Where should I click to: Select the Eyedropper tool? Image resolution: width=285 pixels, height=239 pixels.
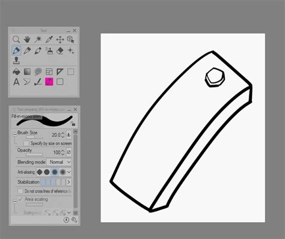coord(49,40)
